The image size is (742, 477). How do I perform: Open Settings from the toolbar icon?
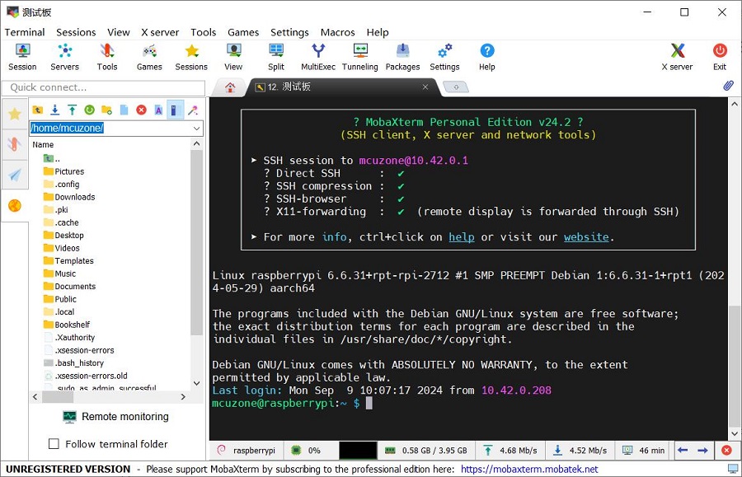click(x=444, y=57)
